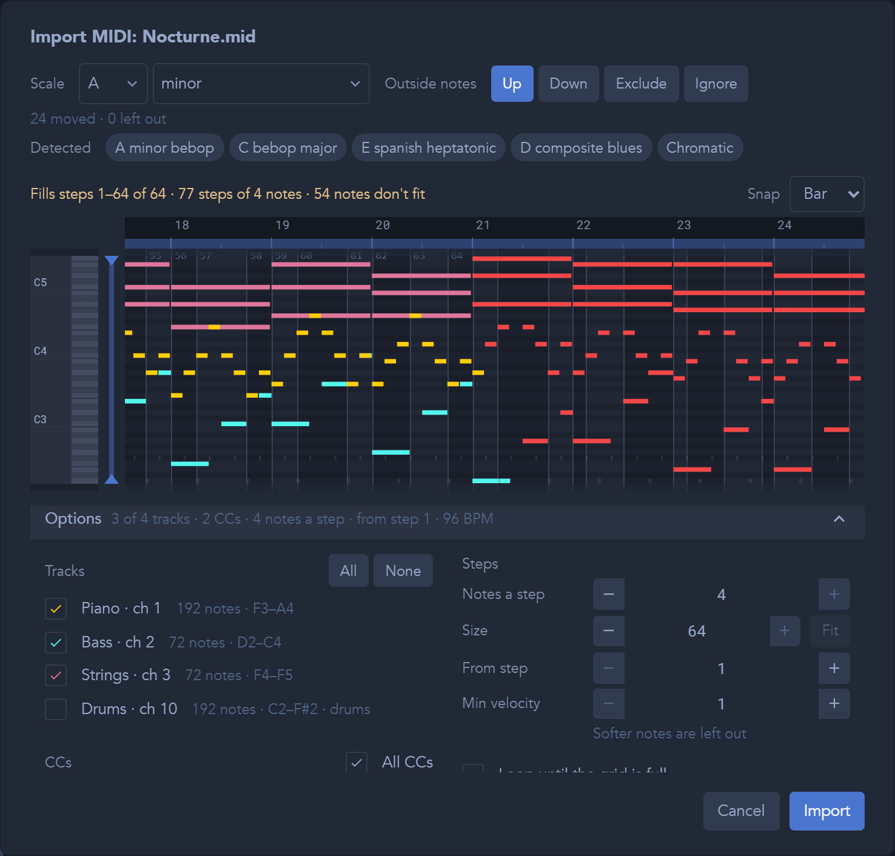Decrease Size with minus icon
Image resolution: width=895 pixels, height=856 pixels.
pos(609,631)
